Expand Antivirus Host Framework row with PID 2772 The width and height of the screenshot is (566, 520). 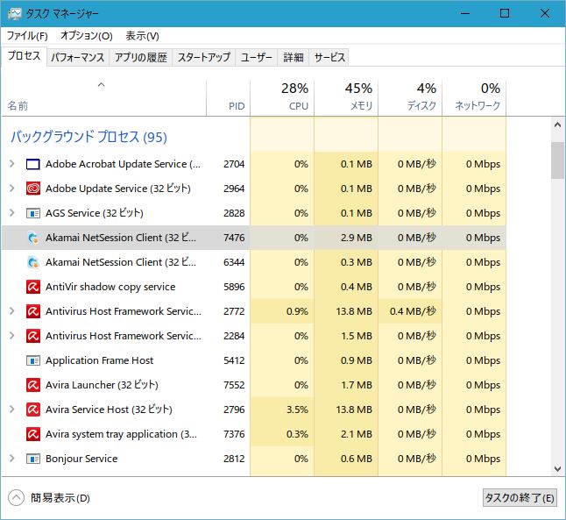(x=12, y=311)
